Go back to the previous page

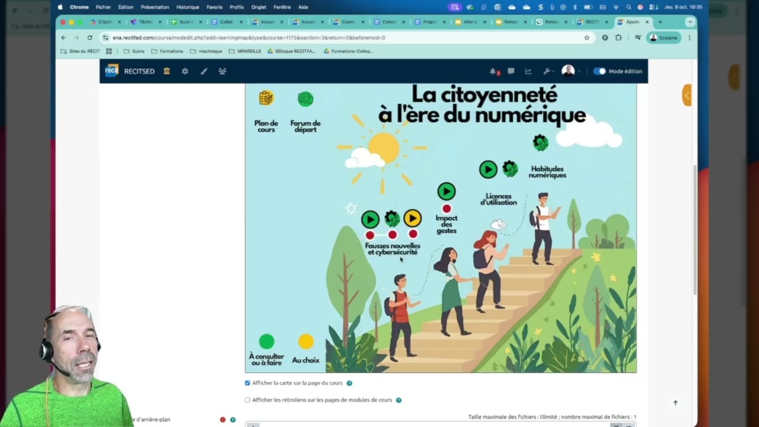tap(63, 37)
